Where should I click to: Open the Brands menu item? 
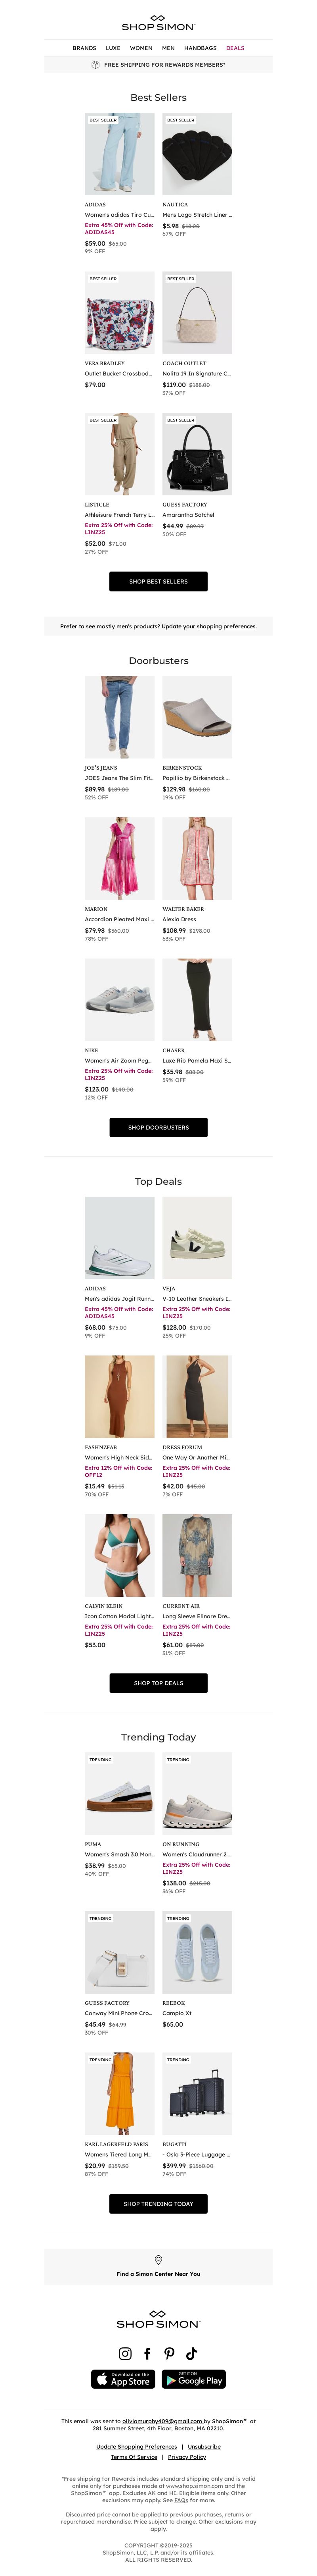click(85, 48)
